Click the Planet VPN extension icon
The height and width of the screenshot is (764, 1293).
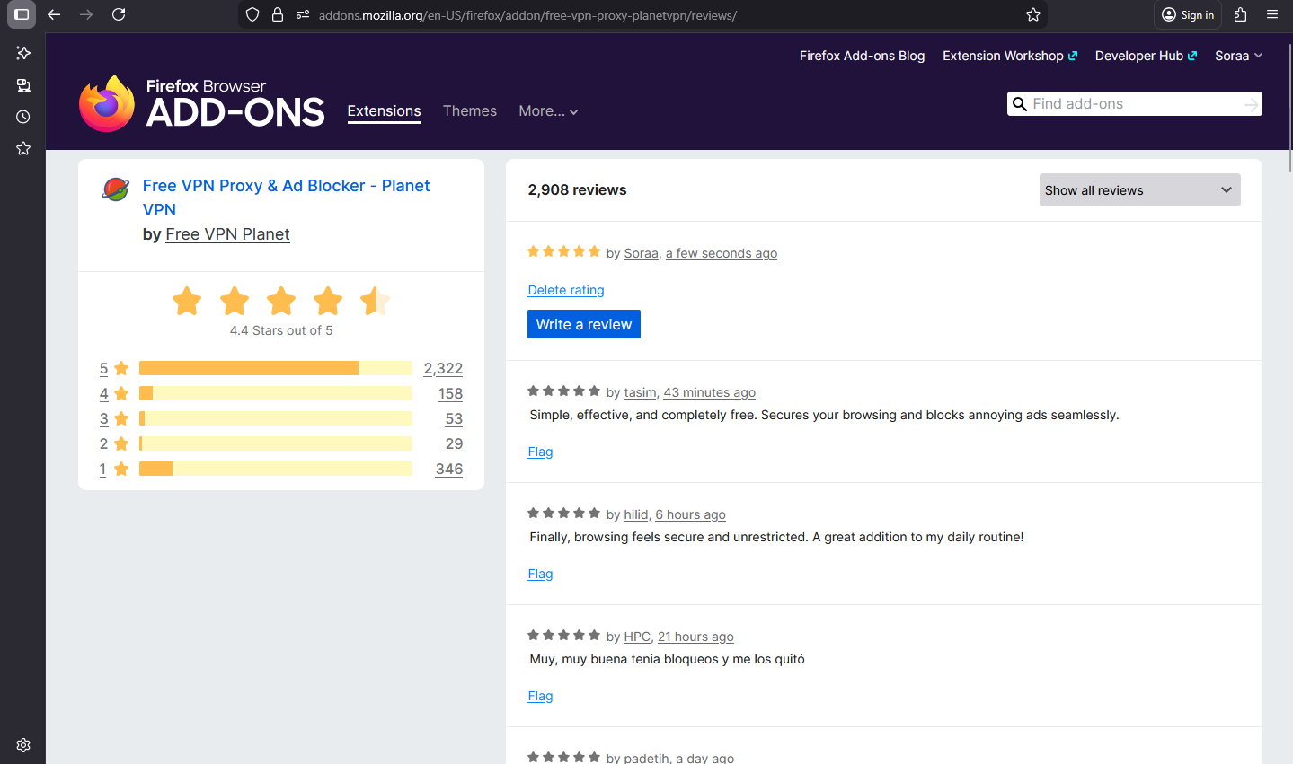click(115, 189)
